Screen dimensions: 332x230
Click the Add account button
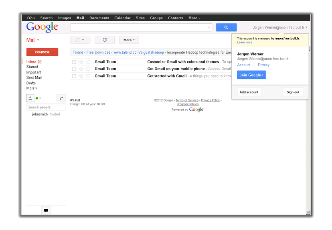(x=249, y=92)
